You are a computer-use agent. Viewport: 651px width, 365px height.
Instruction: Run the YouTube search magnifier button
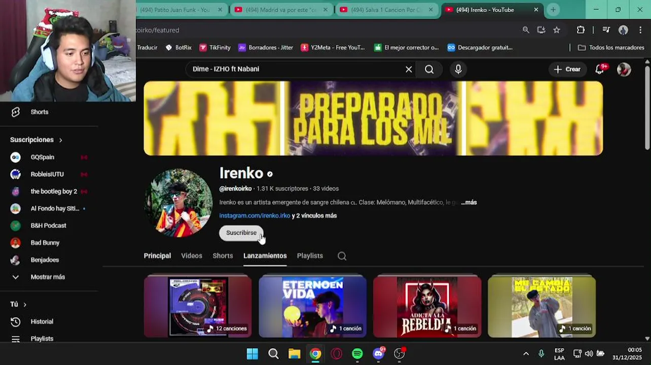point(429,69)
